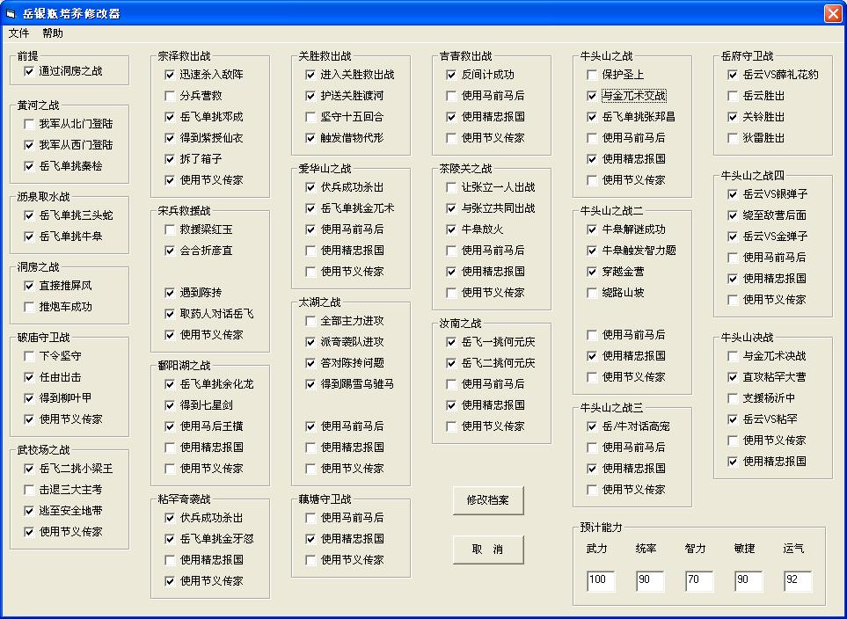Click the 统率 value field
The height and width of the screenshot is (619, 847).
pyautogui.click(x=650, y=580)
